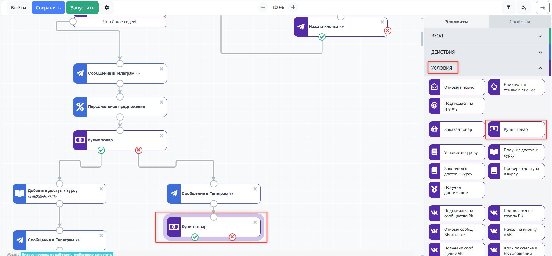Pick the 'Подписался на сообщество ВК' element
This screenshot has height=256, width=552.
coord(457,213)
